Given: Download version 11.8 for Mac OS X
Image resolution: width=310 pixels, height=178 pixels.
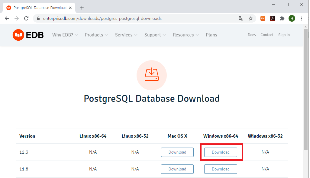Looking at the screenshot, I should pyautogui.click(x=177, y=169).
